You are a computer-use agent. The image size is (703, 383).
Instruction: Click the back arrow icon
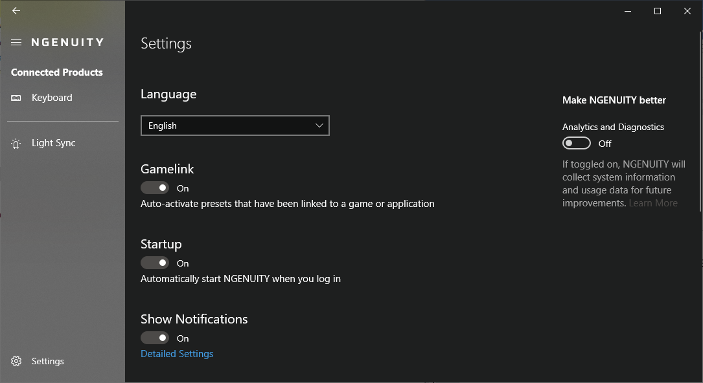pyautogui.click(x=16, y=11)
